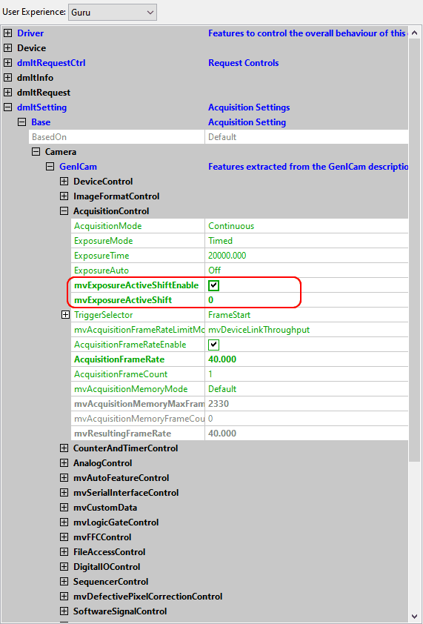Expand the AnalogControl node
The width and height of the screenshot is (423, 624).
point(64,463)
